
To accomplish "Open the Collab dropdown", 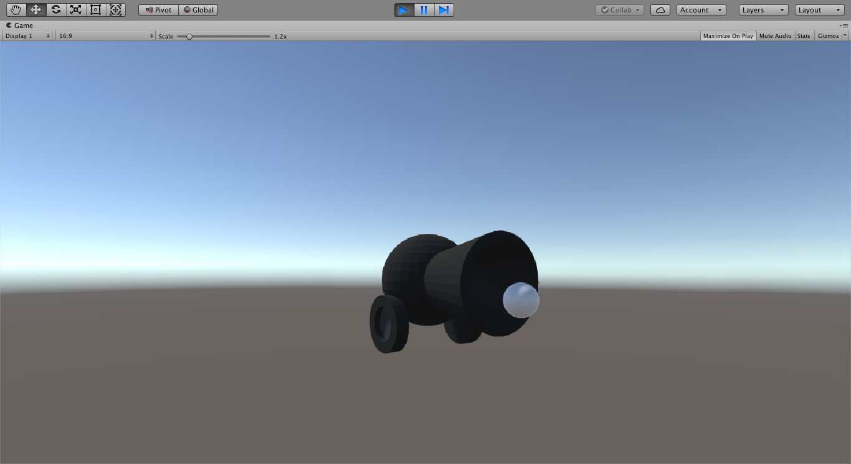I will pos(620,10).
